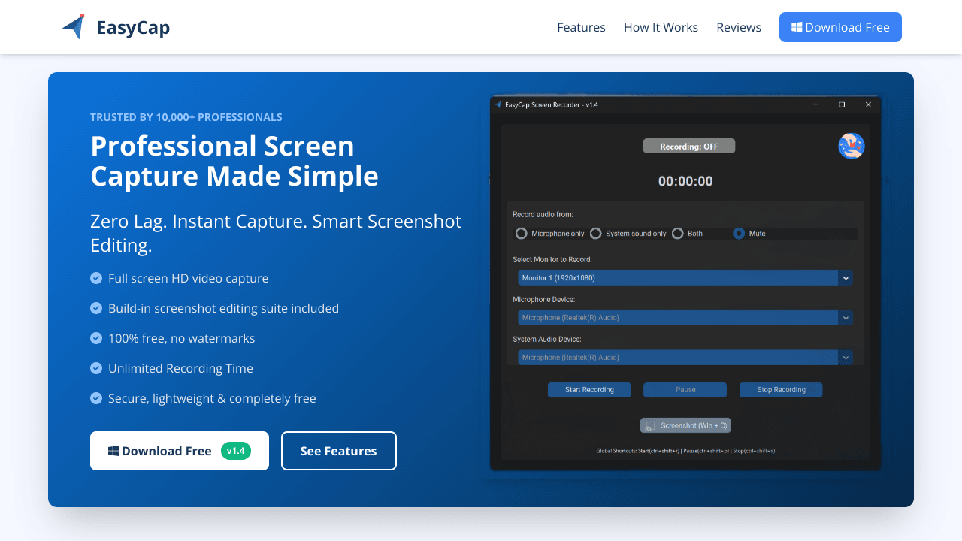Click the Windows icon in header Download Free button
Screen dimensions: 962x541
[x=796, y=27]
